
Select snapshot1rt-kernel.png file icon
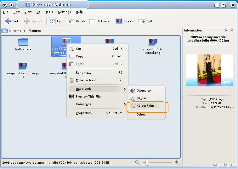point(153,42)
